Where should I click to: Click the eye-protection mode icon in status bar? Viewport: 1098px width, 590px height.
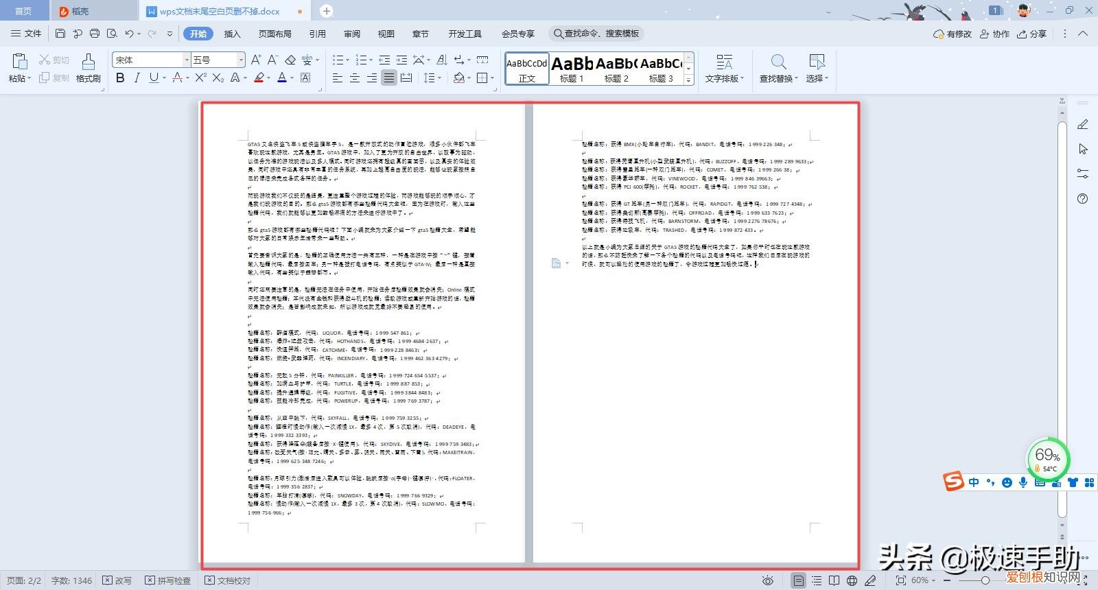768,580
